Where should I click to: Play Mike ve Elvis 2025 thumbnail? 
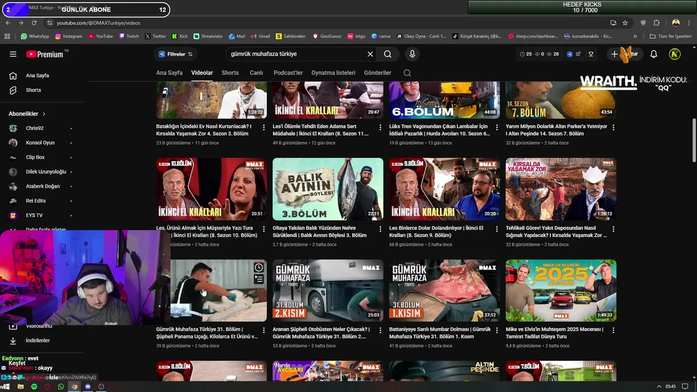point(561,291)
